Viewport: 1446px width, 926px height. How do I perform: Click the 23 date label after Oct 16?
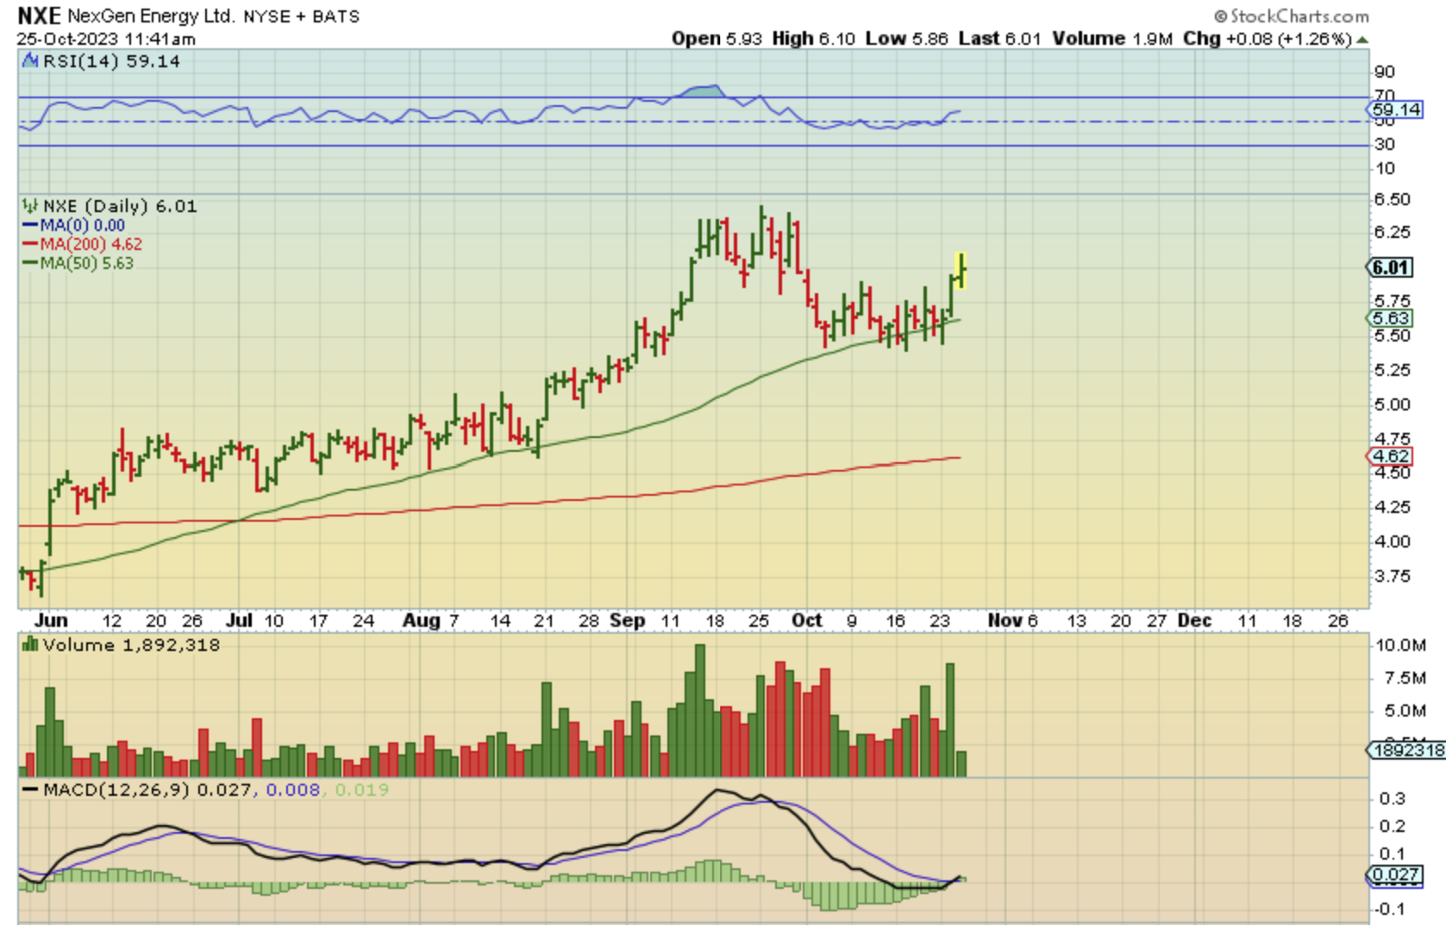pos(940,621)
